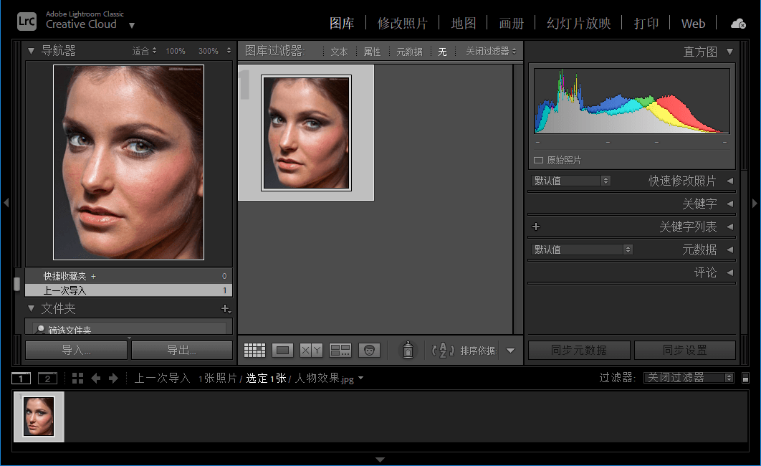Open the cloud sync status icon

point(738,23)
